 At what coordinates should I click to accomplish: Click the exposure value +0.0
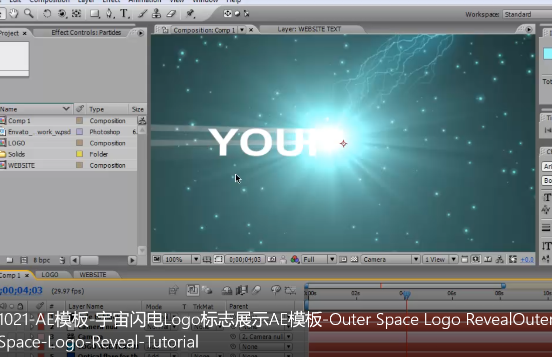coord(527,260)
